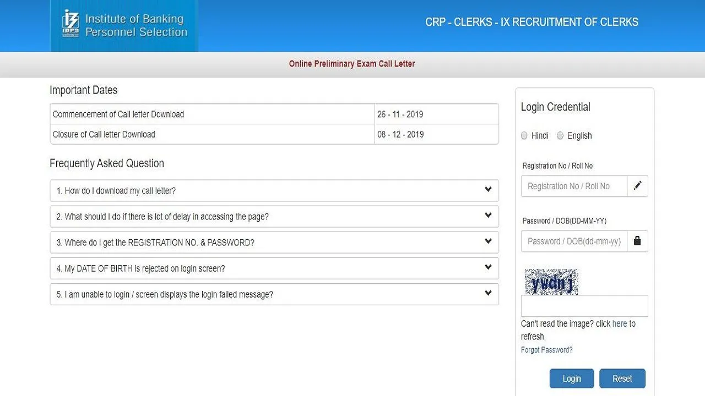Expand FAQ about delay in accessing the page
Viewport: 705px width, 396px height.
pos(274,216)
